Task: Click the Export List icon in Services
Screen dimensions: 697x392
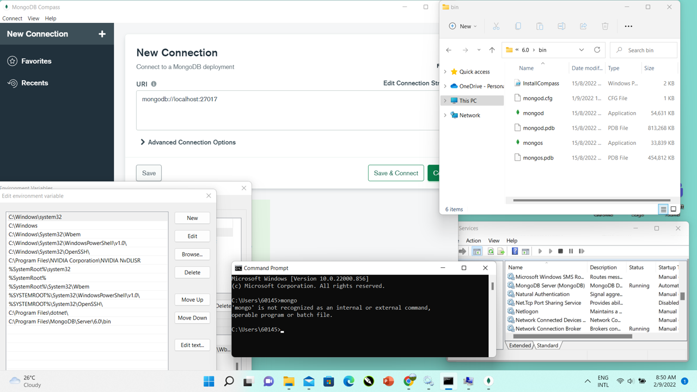Action: point(501,252)
